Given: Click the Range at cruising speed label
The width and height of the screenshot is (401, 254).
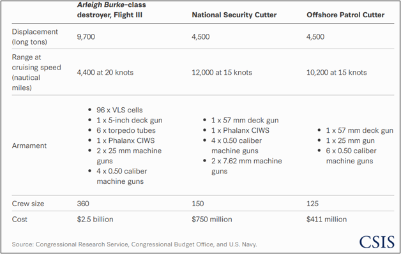Looking at the screenshot, I should point(36,73).
